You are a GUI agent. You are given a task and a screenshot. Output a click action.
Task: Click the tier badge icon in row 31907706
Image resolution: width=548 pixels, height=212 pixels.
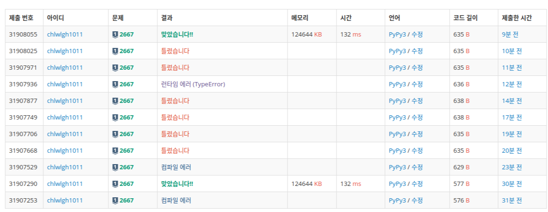coord(115,134)
